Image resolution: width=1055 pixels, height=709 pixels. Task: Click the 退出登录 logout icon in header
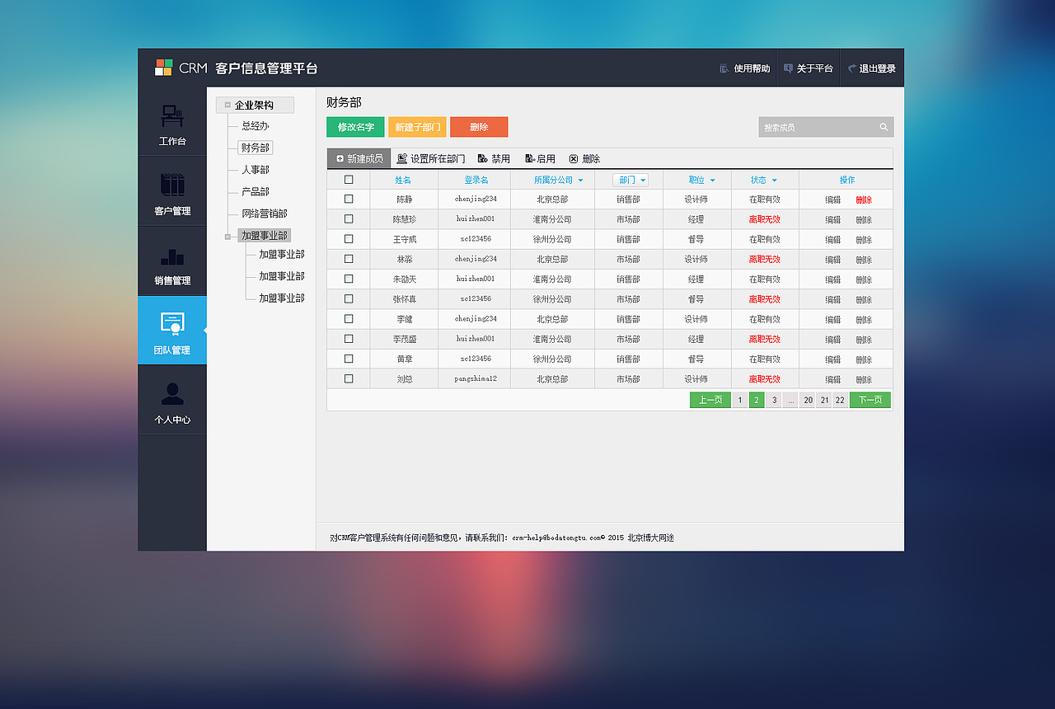click(x=851, y=68)
